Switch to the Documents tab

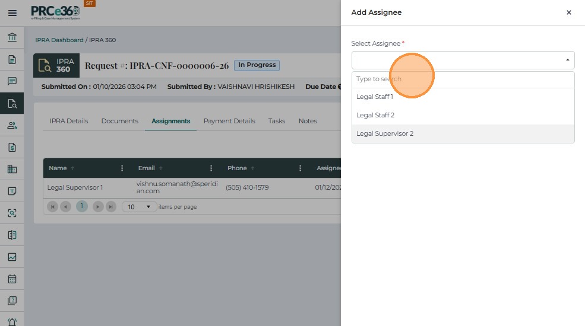pos(120,121)
